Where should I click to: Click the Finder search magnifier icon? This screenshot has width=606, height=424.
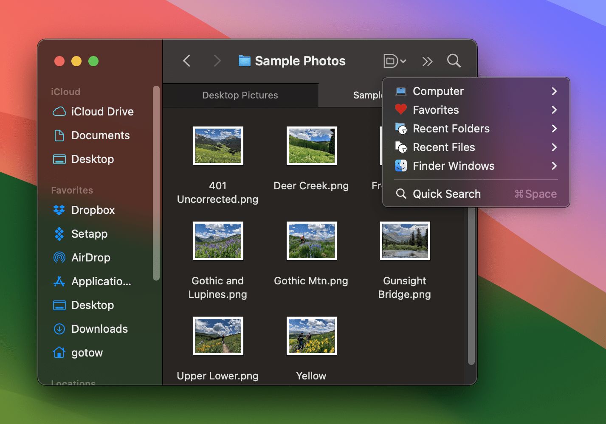click(x=454, y=61)
